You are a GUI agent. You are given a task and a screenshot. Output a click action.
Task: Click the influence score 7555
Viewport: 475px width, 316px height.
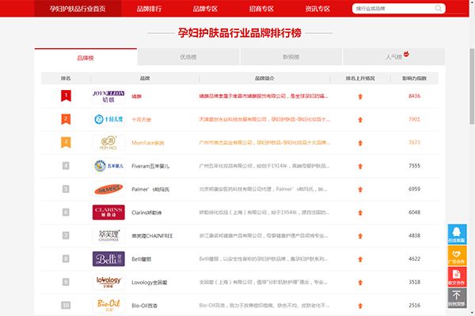pyautogui.click(x=414, y=166)
